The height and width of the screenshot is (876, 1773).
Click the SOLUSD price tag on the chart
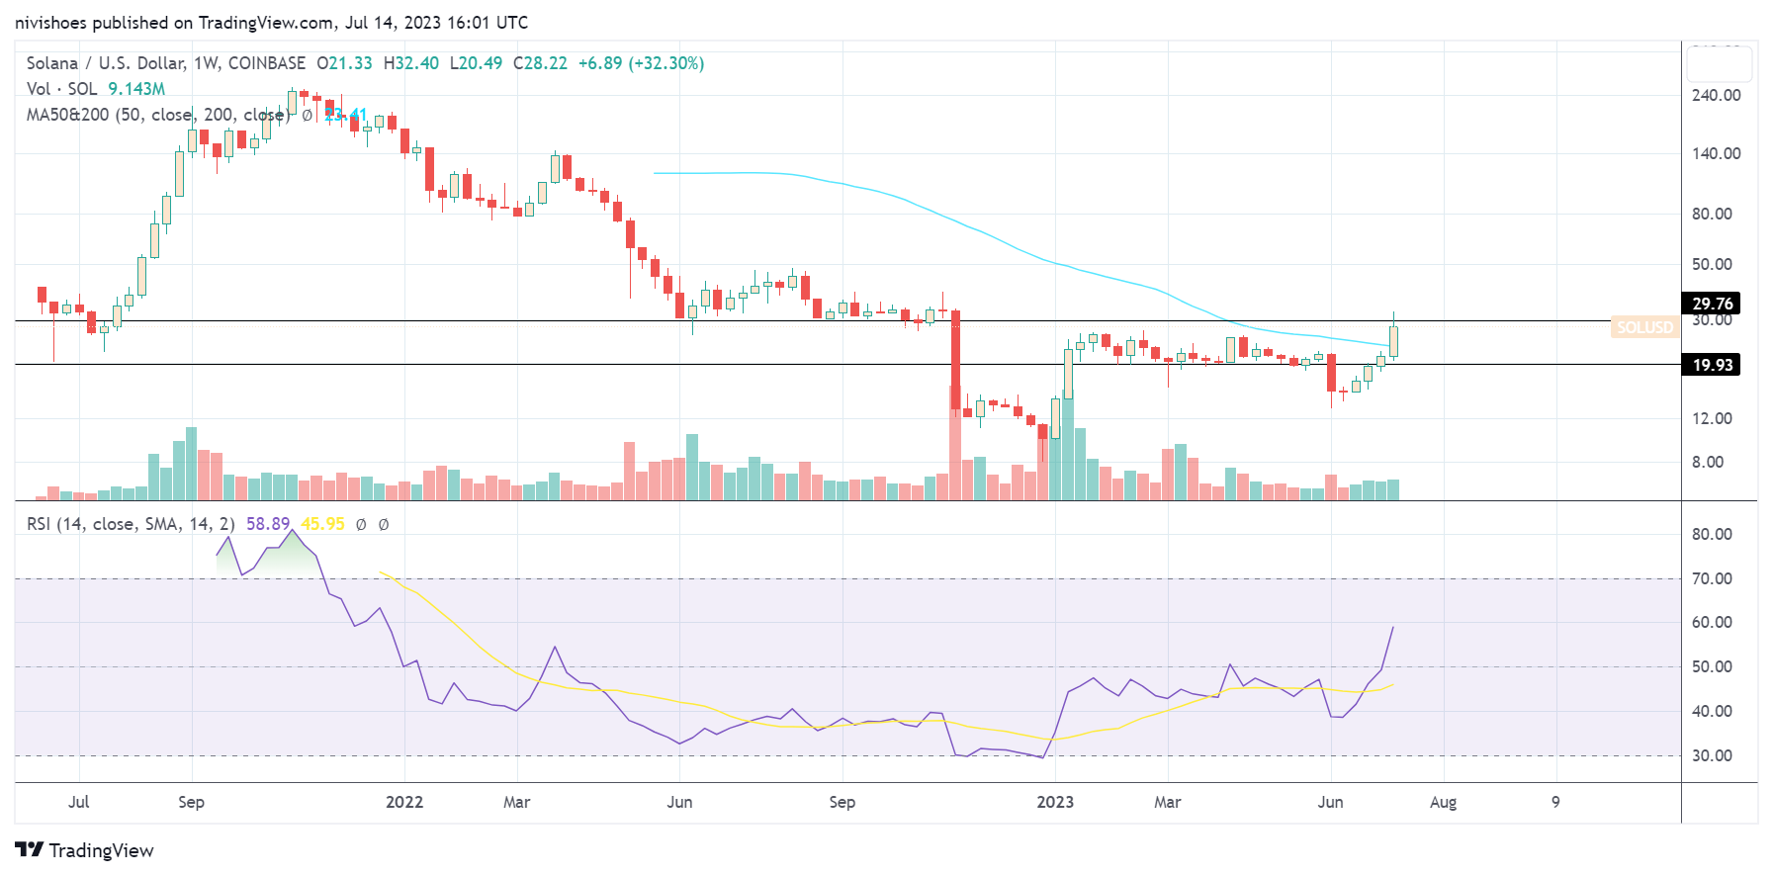[1644, 327]
